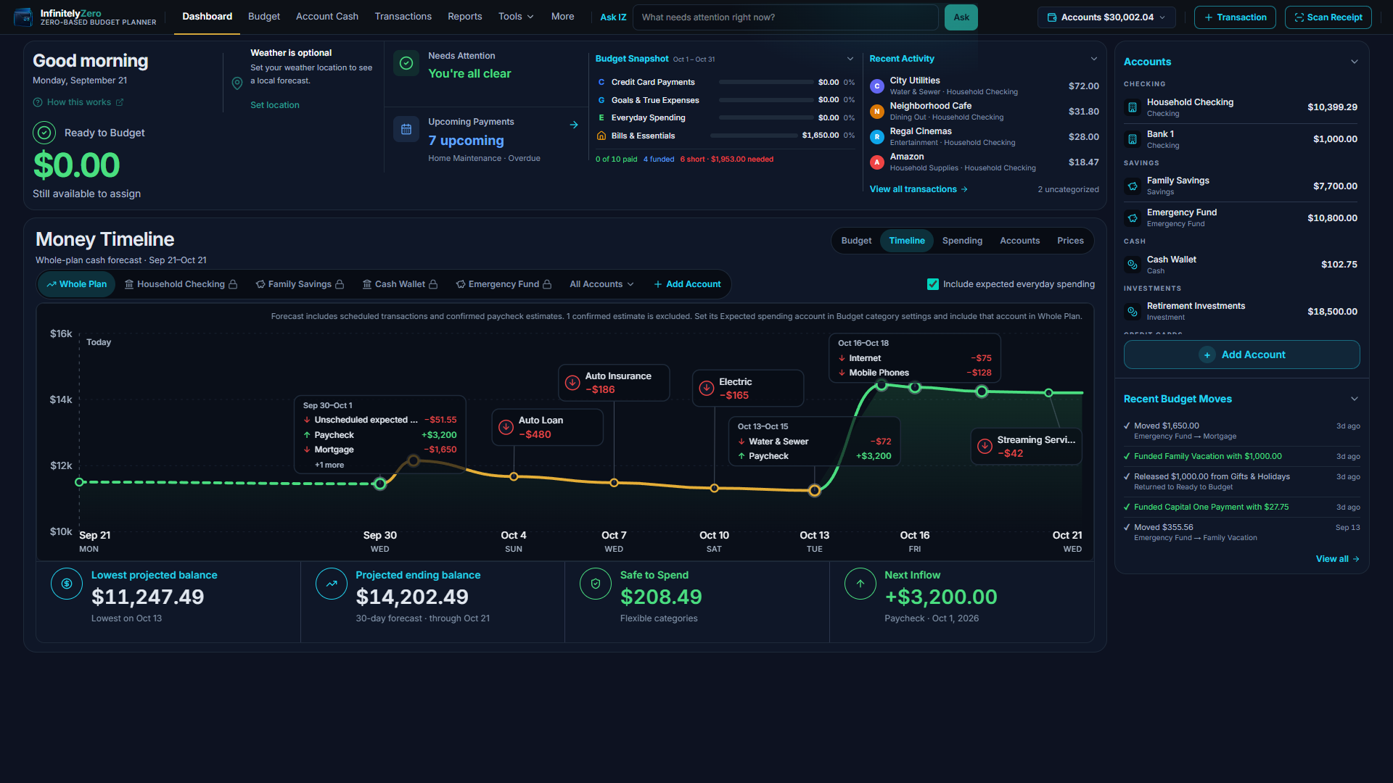Viewport: 1393px width, 783px height.
Task: Collapse the Accounts sidebar section
Action: (x=1355, y=62)
